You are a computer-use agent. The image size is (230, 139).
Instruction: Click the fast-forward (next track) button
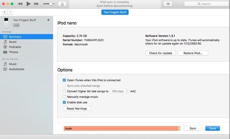point(37,4)
